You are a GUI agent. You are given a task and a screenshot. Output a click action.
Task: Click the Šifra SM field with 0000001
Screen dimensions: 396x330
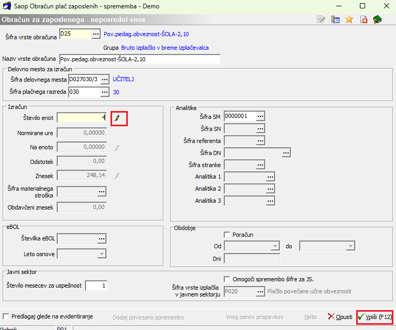[x=240, y=116]
